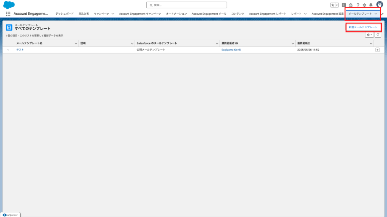Open the Setup gear in the header
Screen dimensions: 387x217
364,5
